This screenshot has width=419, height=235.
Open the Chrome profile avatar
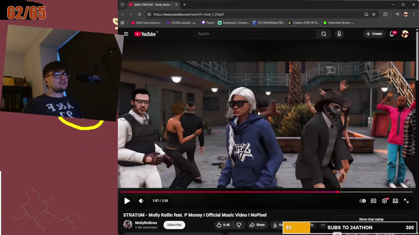click(406, 14)
